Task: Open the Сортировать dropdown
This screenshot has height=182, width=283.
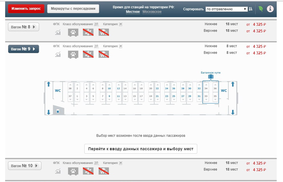Action: 226,9
